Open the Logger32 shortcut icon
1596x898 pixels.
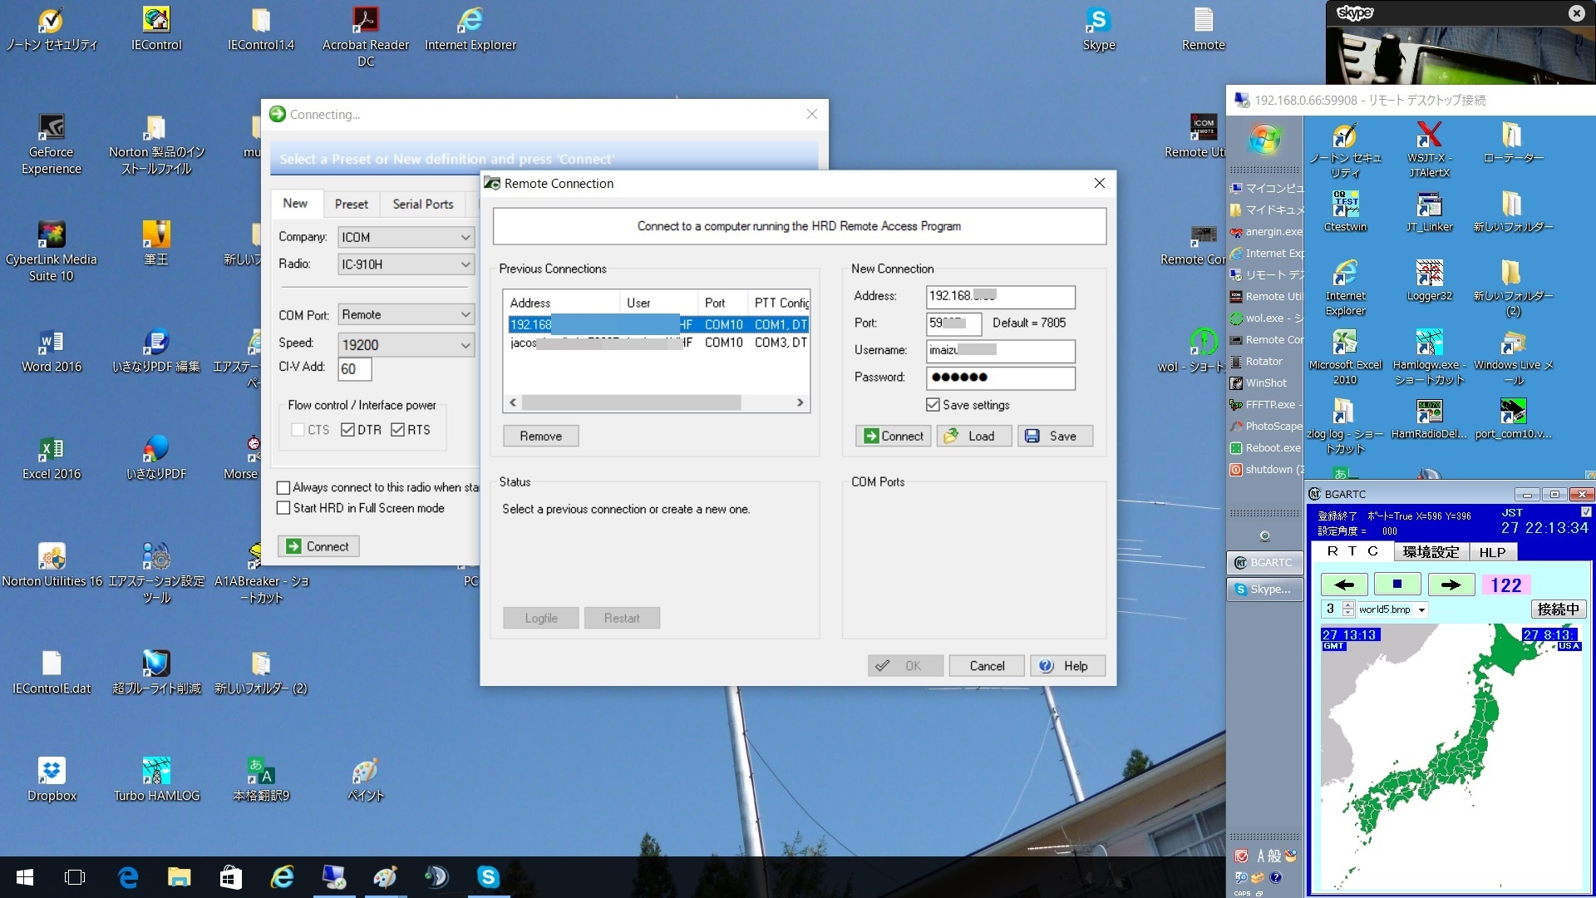tap(1429, 274)
